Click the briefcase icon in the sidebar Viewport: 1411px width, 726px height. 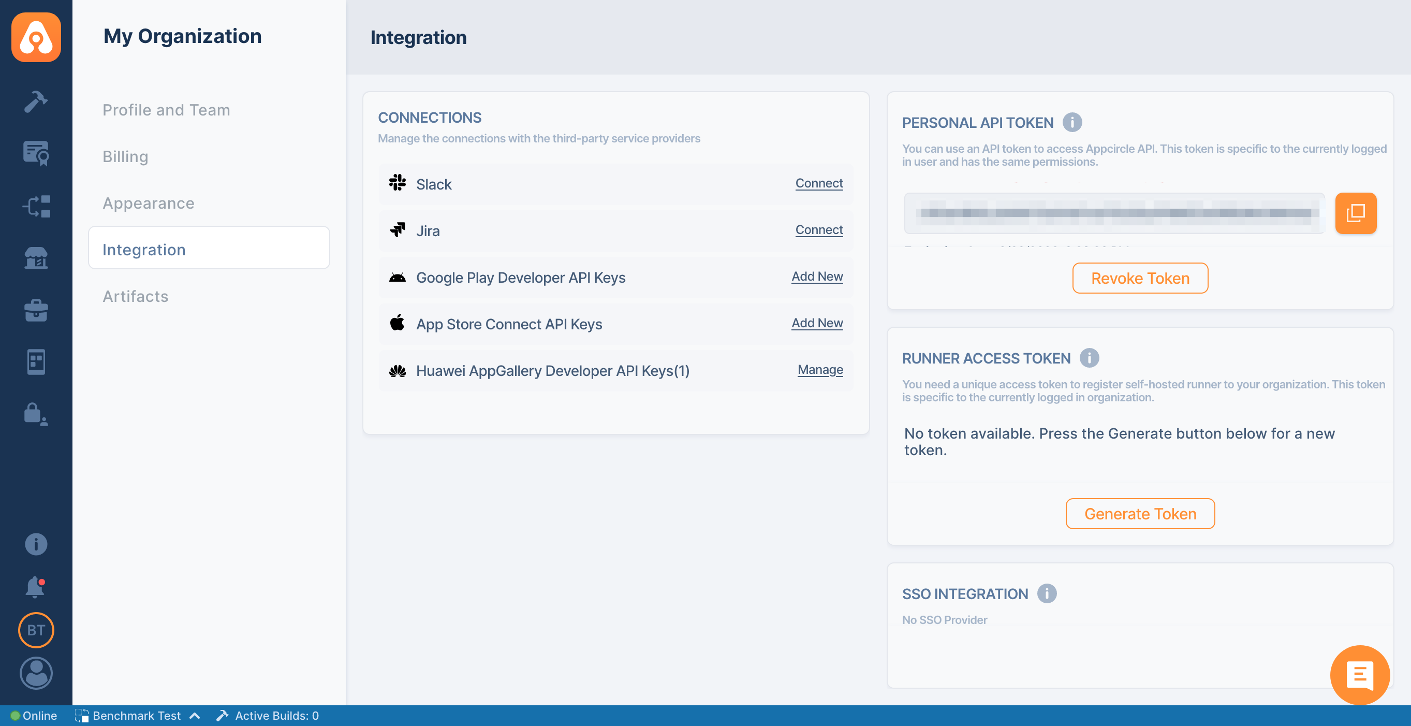coord(36,310)
